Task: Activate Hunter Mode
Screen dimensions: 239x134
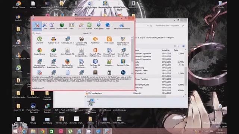Action: pos(62,26)
